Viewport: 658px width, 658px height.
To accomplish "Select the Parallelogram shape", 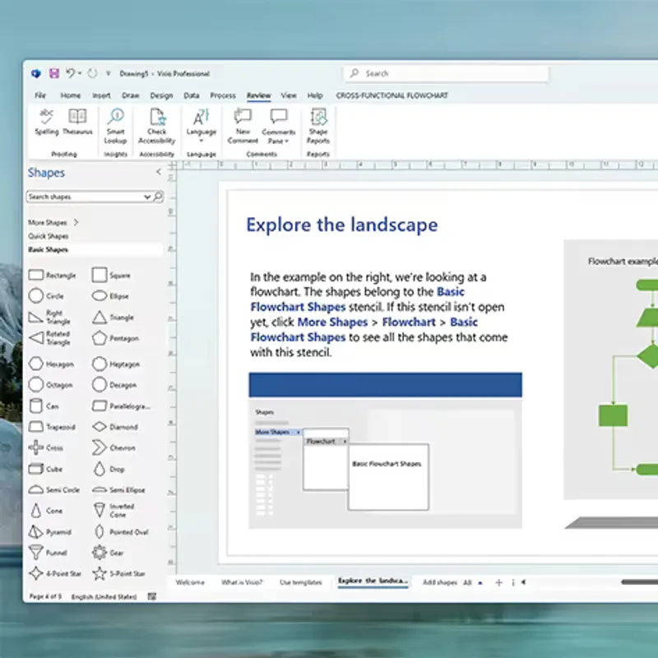I will click(121, 405).
